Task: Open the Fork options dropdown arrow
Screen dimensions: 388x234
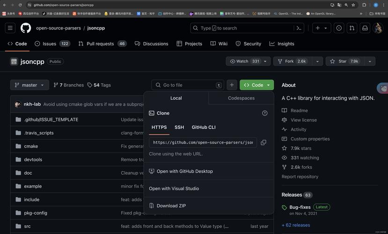Action: 317,61
